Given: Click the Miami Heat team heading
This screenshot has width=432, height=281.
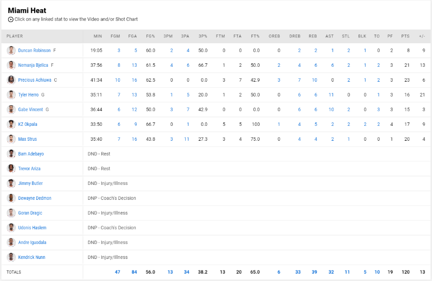Looking at the screenshot, I should 27,11.
